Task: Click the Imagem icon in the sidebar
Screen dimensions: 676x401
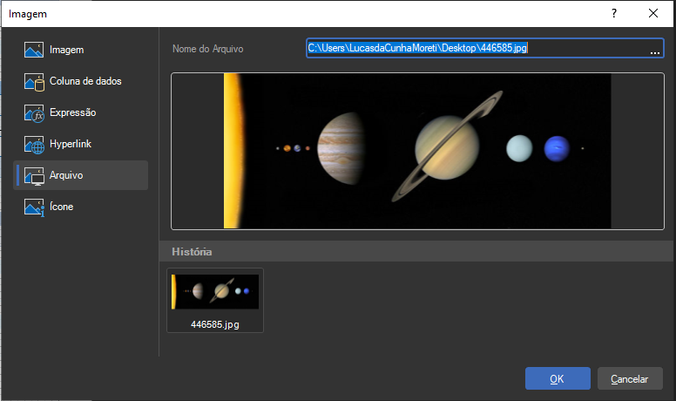Action: click(34, 50)
